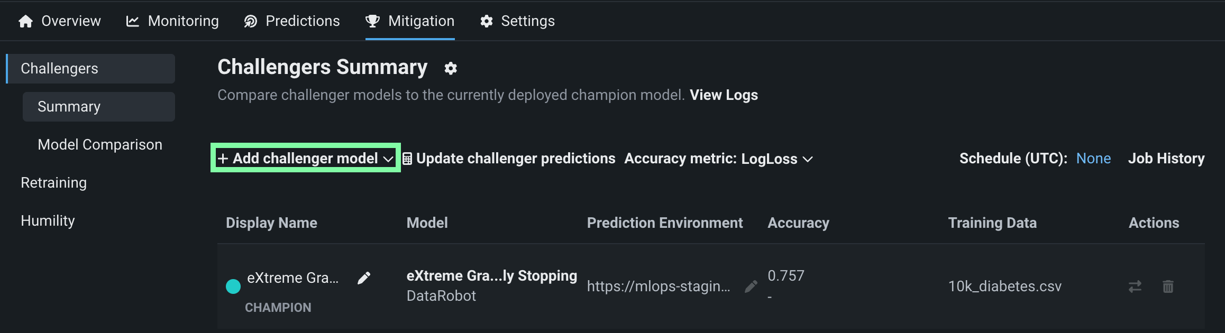Open the Settings tab
This screenshot has width=1225, height=333.
click(517, 21)
